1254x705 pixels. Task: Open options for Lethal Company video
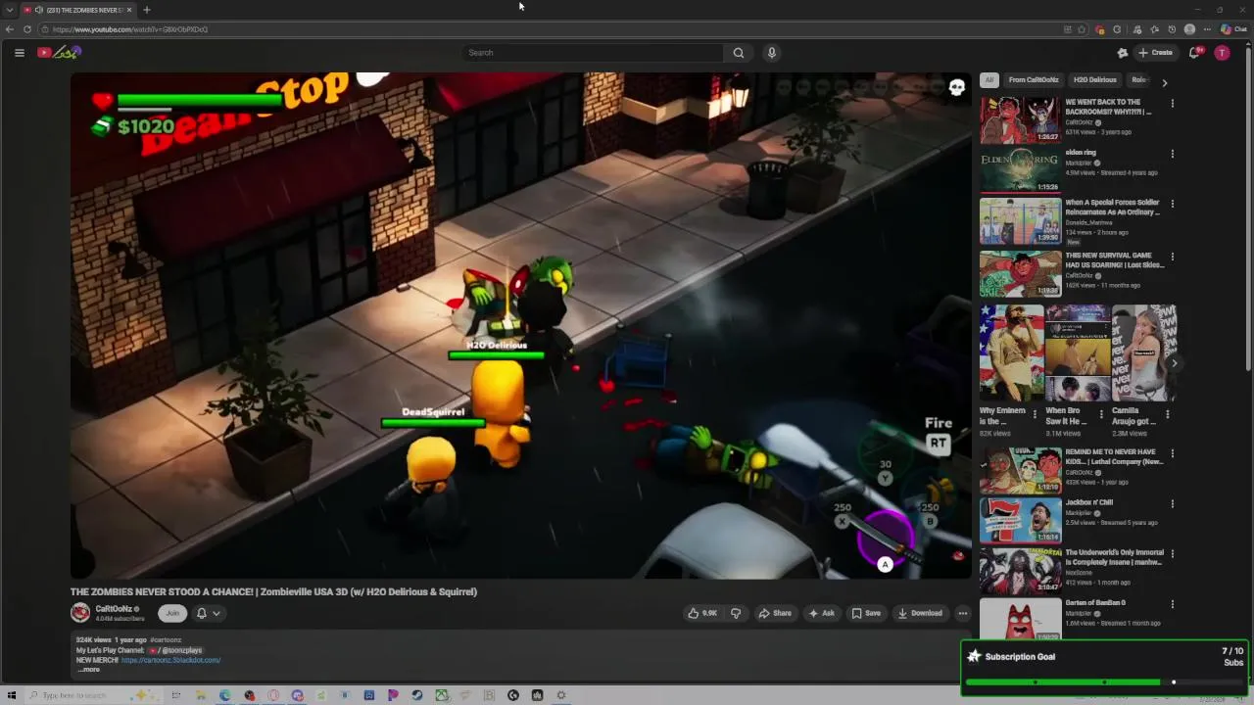pos(1173,454)
